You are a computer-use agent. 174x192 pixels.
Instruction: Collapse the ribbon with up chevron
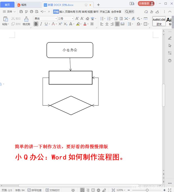point(170,12)
